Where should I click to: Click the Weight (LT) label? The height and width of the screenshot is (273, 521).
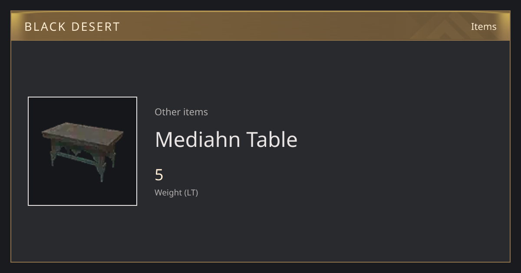point(176,192)
